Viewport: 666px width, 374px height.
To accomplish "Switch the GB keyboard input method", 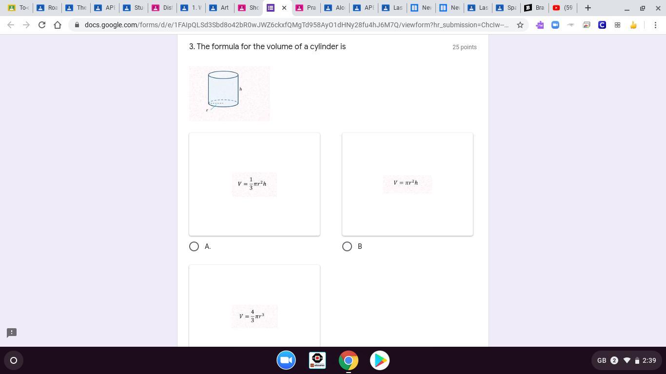I will 602,360.
